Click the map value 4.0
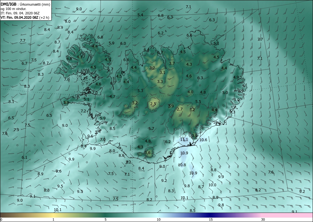313x222 pixels. pos(190,92)
